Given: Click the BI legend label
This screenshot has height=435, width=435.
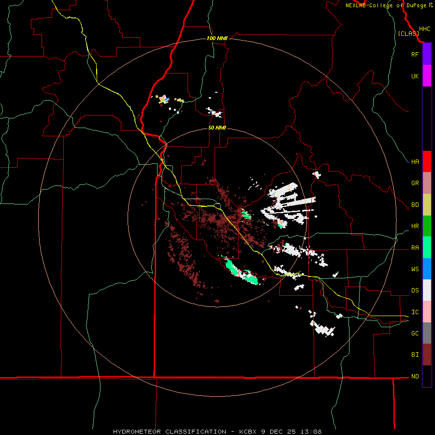Looking at the screenshot, I should point(415,355).
